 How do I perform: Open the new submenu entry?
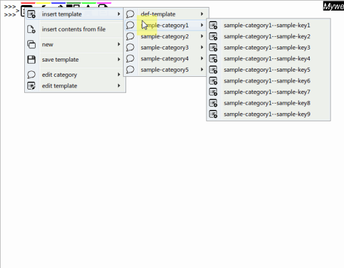click(x=75, y=44)
